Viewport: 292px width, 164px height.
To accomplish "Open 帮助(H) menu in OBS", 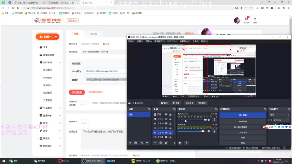I will pos(204,42).
